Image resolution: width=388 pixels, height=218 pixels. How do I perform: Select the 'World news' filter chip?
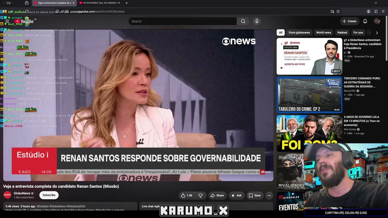click(x=323, y=33)
